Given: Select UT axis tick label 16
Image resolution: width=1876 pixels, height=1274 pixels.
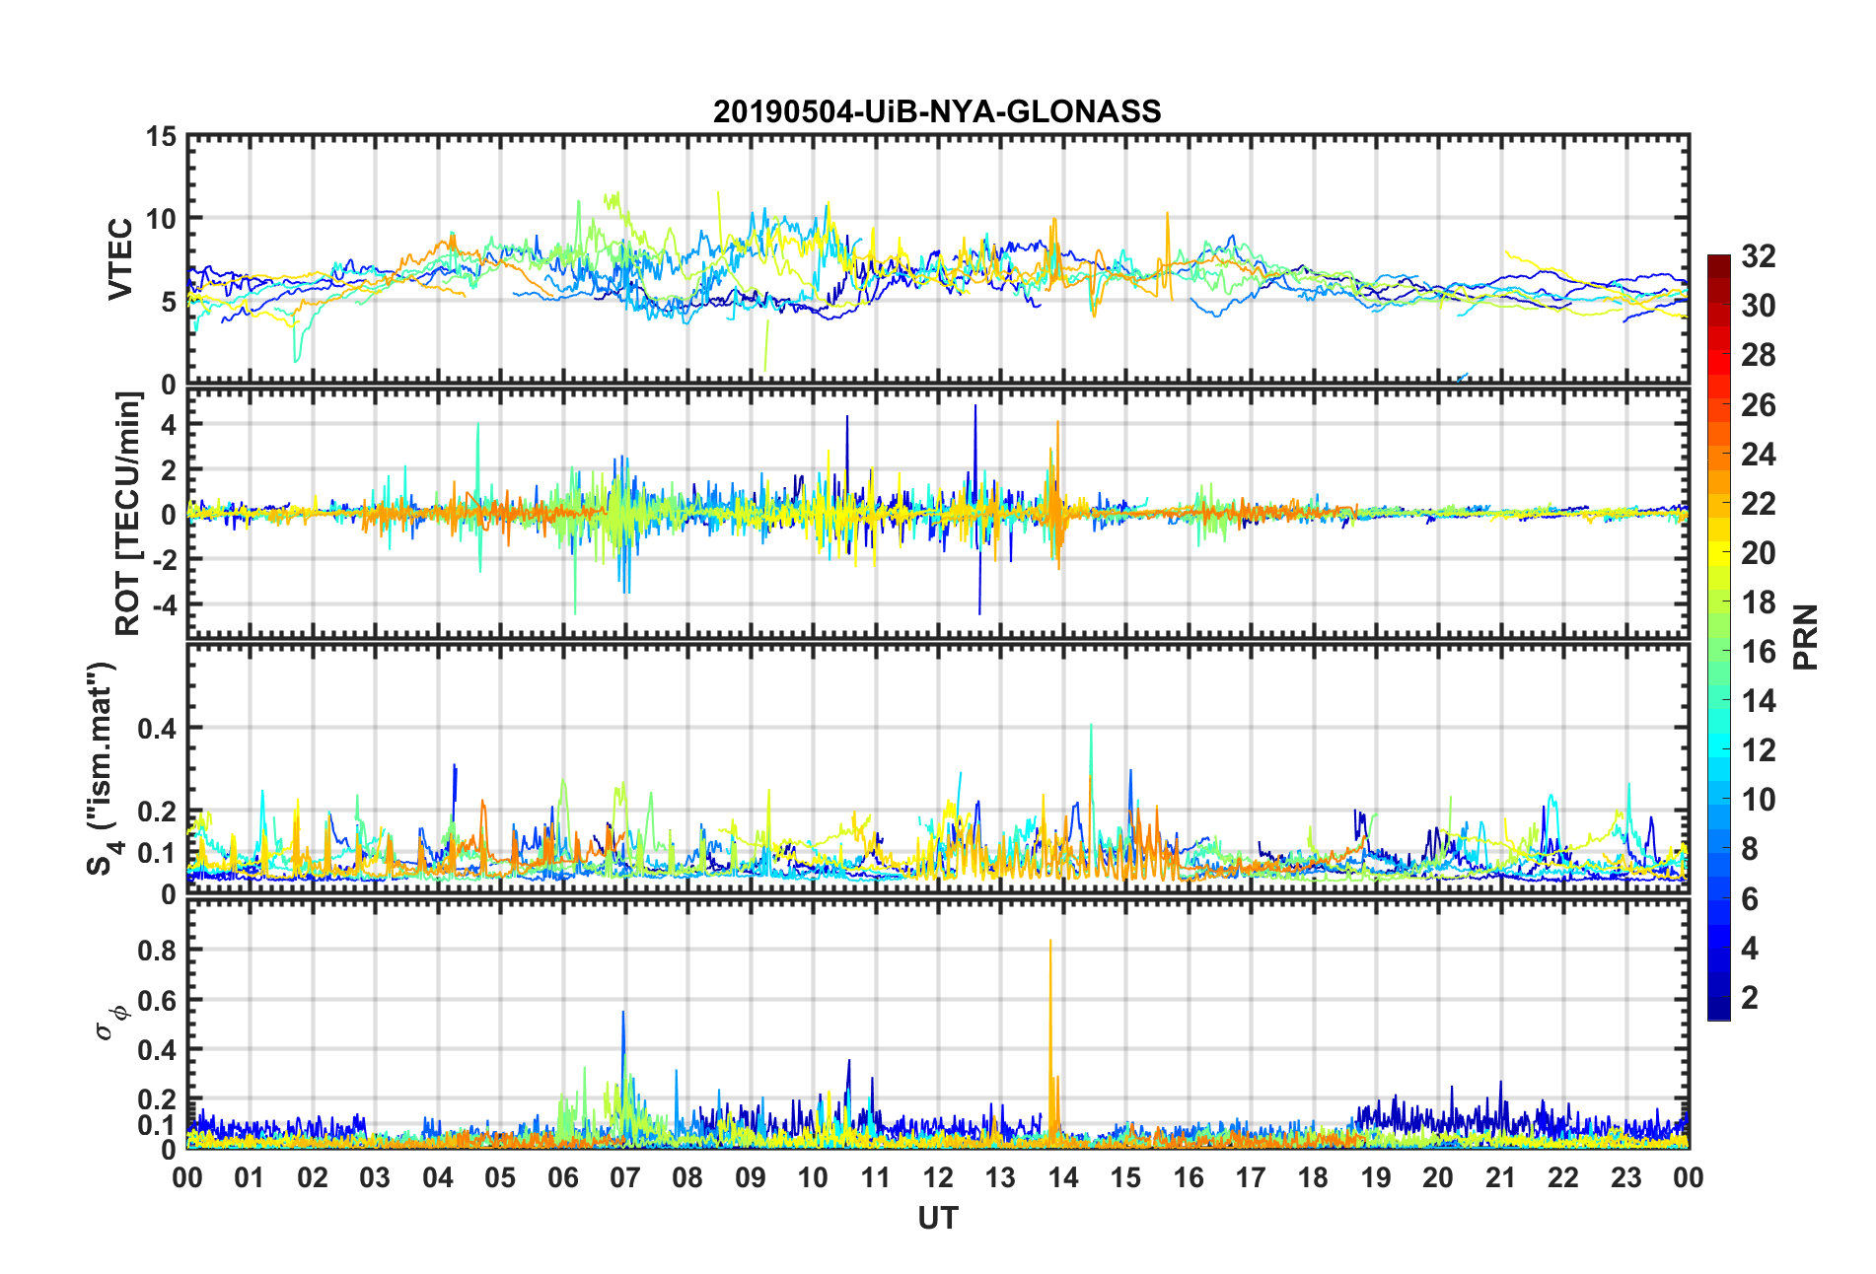Looking at the screenshot, I should 1189,1177.
